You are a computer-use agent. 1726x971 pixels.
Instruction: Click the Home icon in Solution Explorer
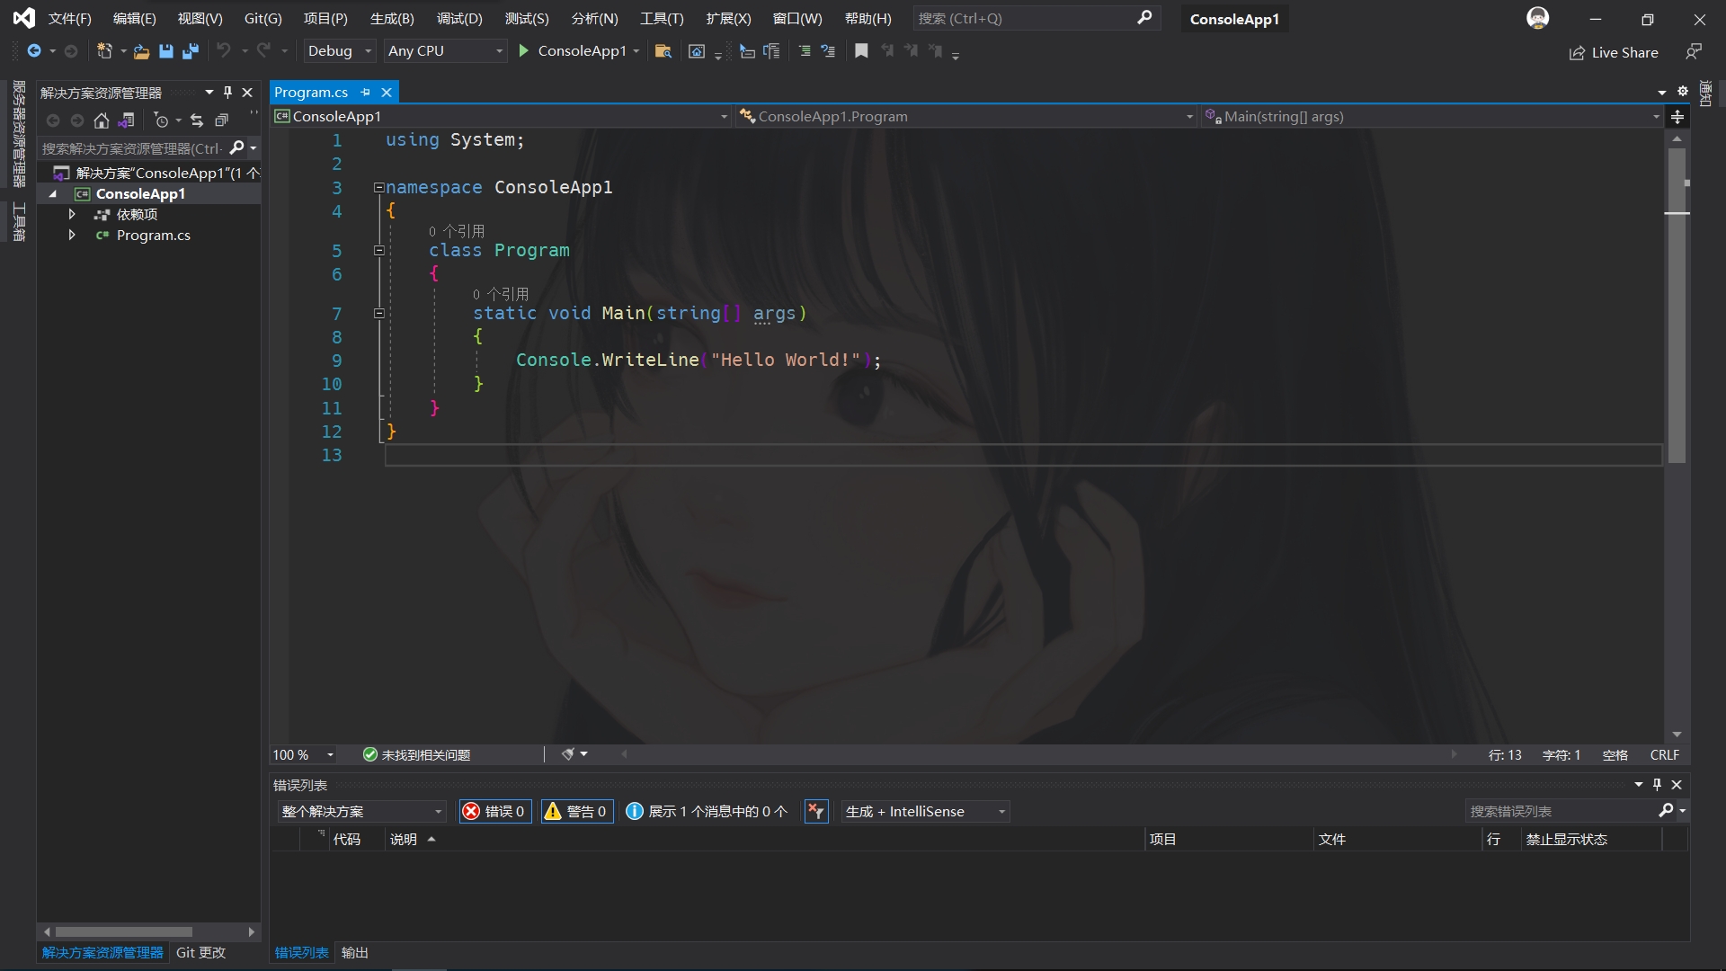tap(102, 120)
